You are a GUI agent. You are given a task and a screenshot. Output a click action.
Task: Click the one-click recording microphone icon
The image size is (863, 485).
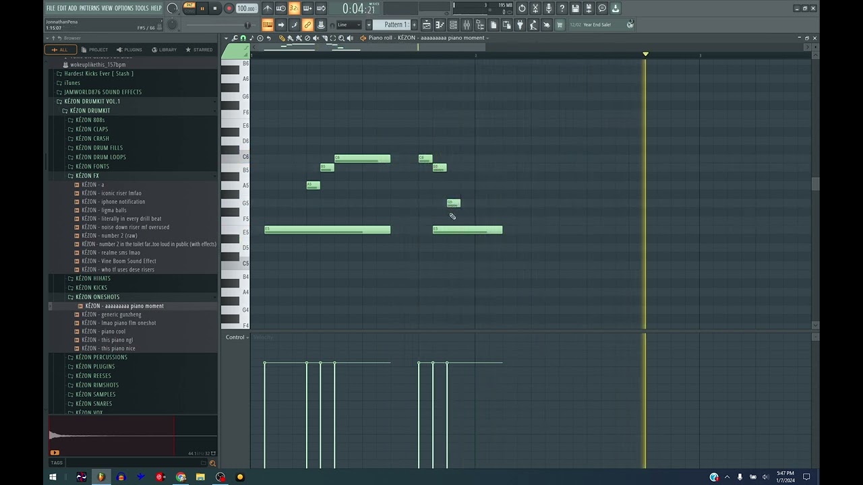point(548,8)
